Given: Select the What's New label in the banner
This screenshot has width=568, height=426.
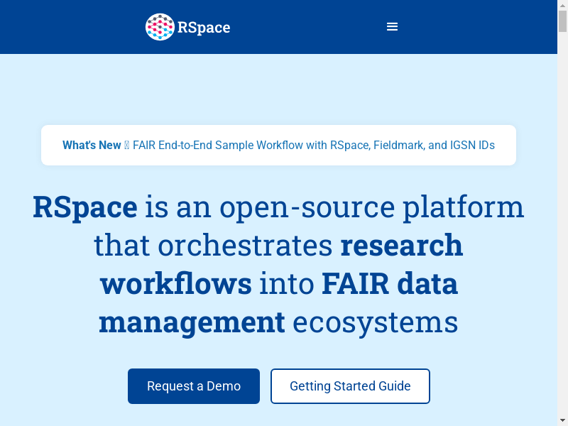Looking at the screenshot, I should pos(92,146).
